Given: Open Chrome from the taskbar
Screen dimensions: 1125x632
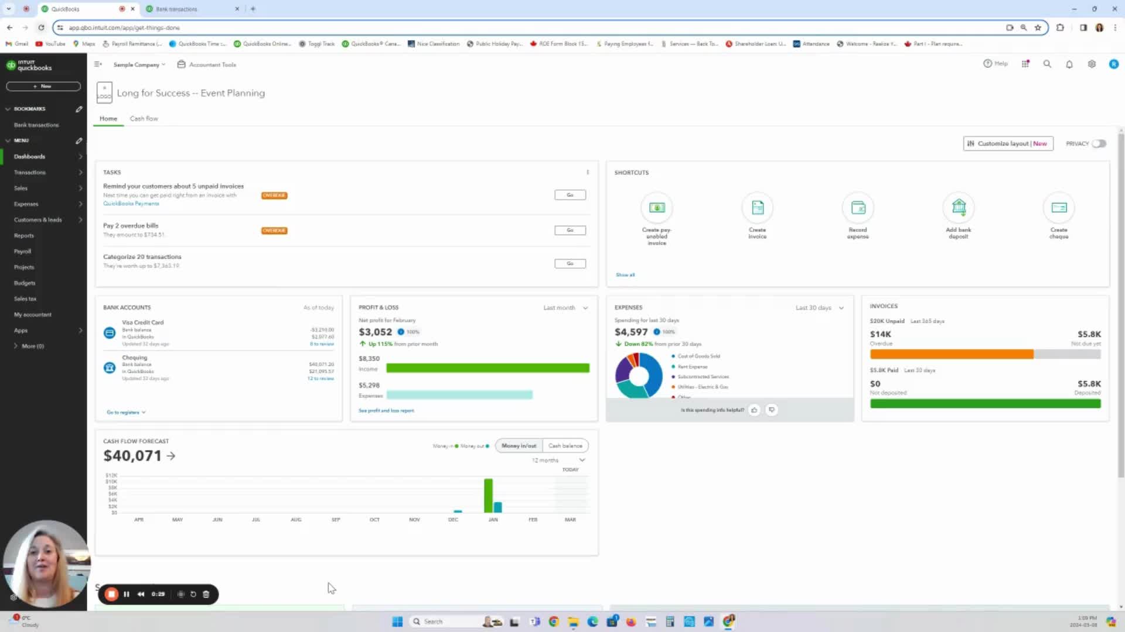Looking at the screenshot, I should [x=554, y=621].
